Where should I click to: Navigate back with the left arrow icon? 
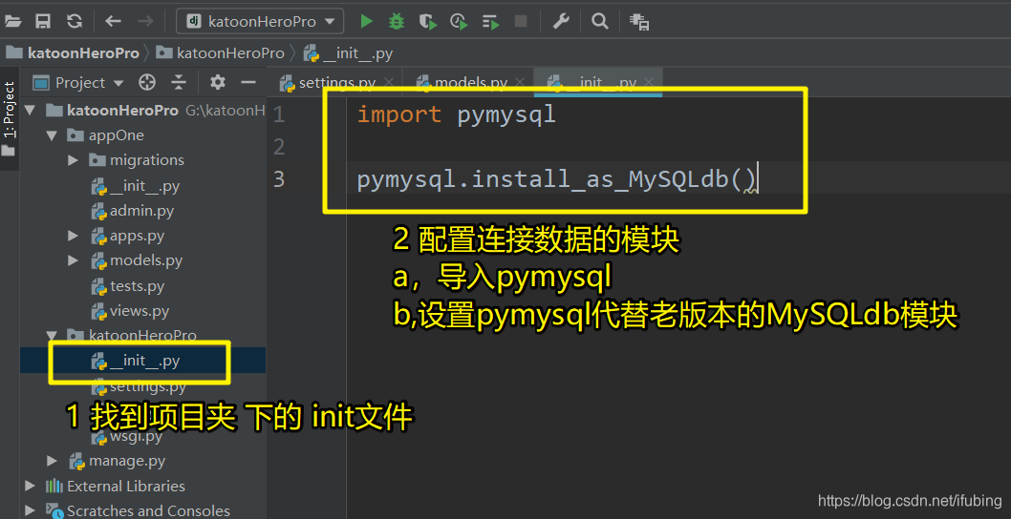click(x=114, y=21)
